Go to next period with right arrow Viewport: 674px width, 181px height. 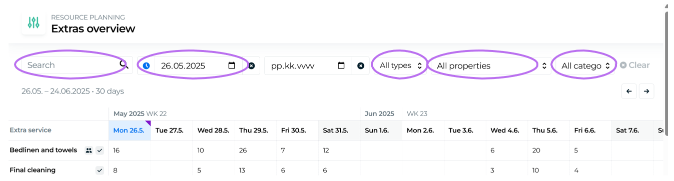[646, 91]
